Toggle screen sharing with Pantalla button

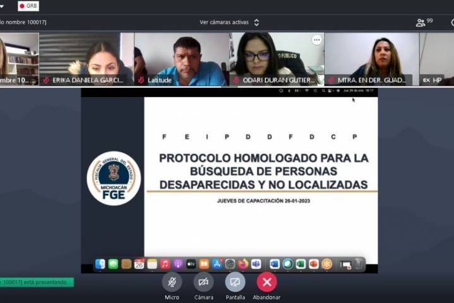point(235,282)
